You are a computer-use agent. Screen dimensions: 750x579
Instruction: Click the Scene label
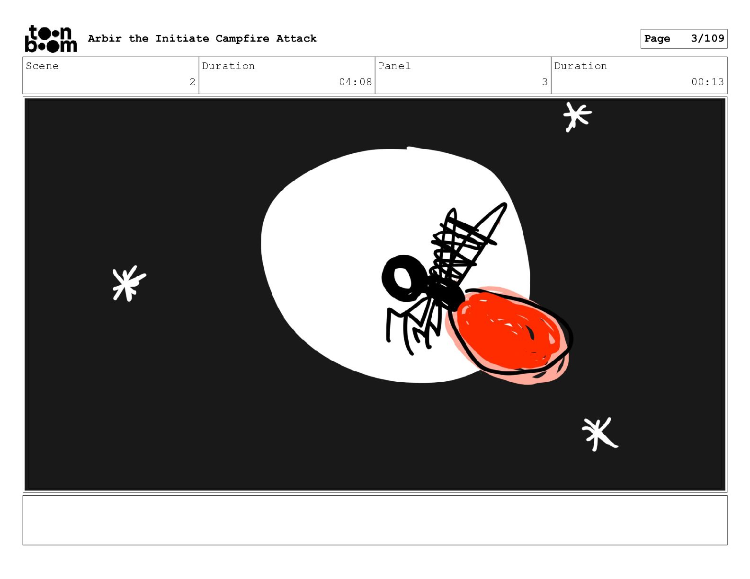42,66
